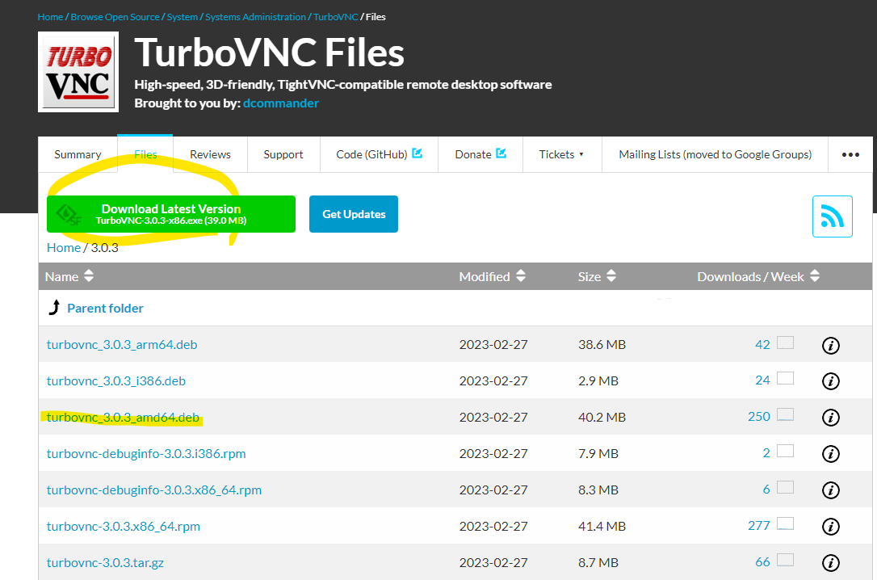View info icon for turbovnc_3.0.3_arm64.deb

click(831, 345)
